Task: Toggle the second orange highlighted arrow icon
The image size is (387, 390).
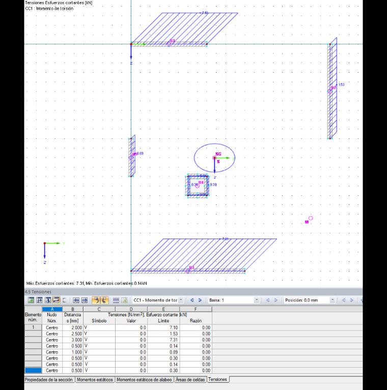Action: [104, 300]
